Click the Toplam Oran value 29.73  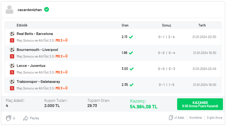(x=92, y=106)
